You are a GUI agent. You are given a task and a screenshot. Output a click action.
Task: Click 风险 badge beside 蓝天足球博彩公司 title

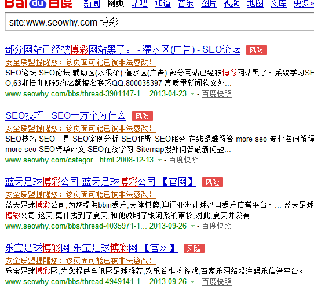click(213, 182)
